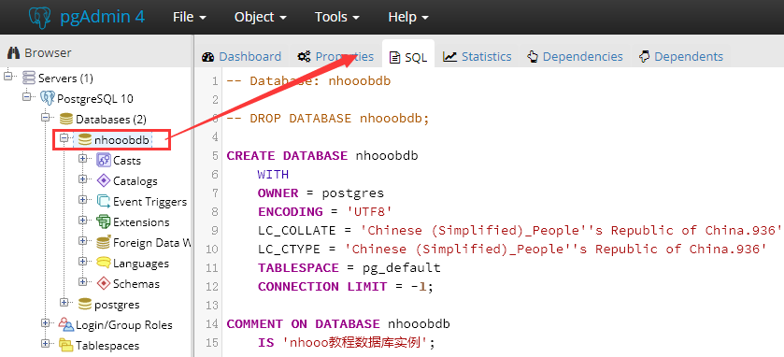Click line 7 OWNER in SQL pane

(278, 193)
